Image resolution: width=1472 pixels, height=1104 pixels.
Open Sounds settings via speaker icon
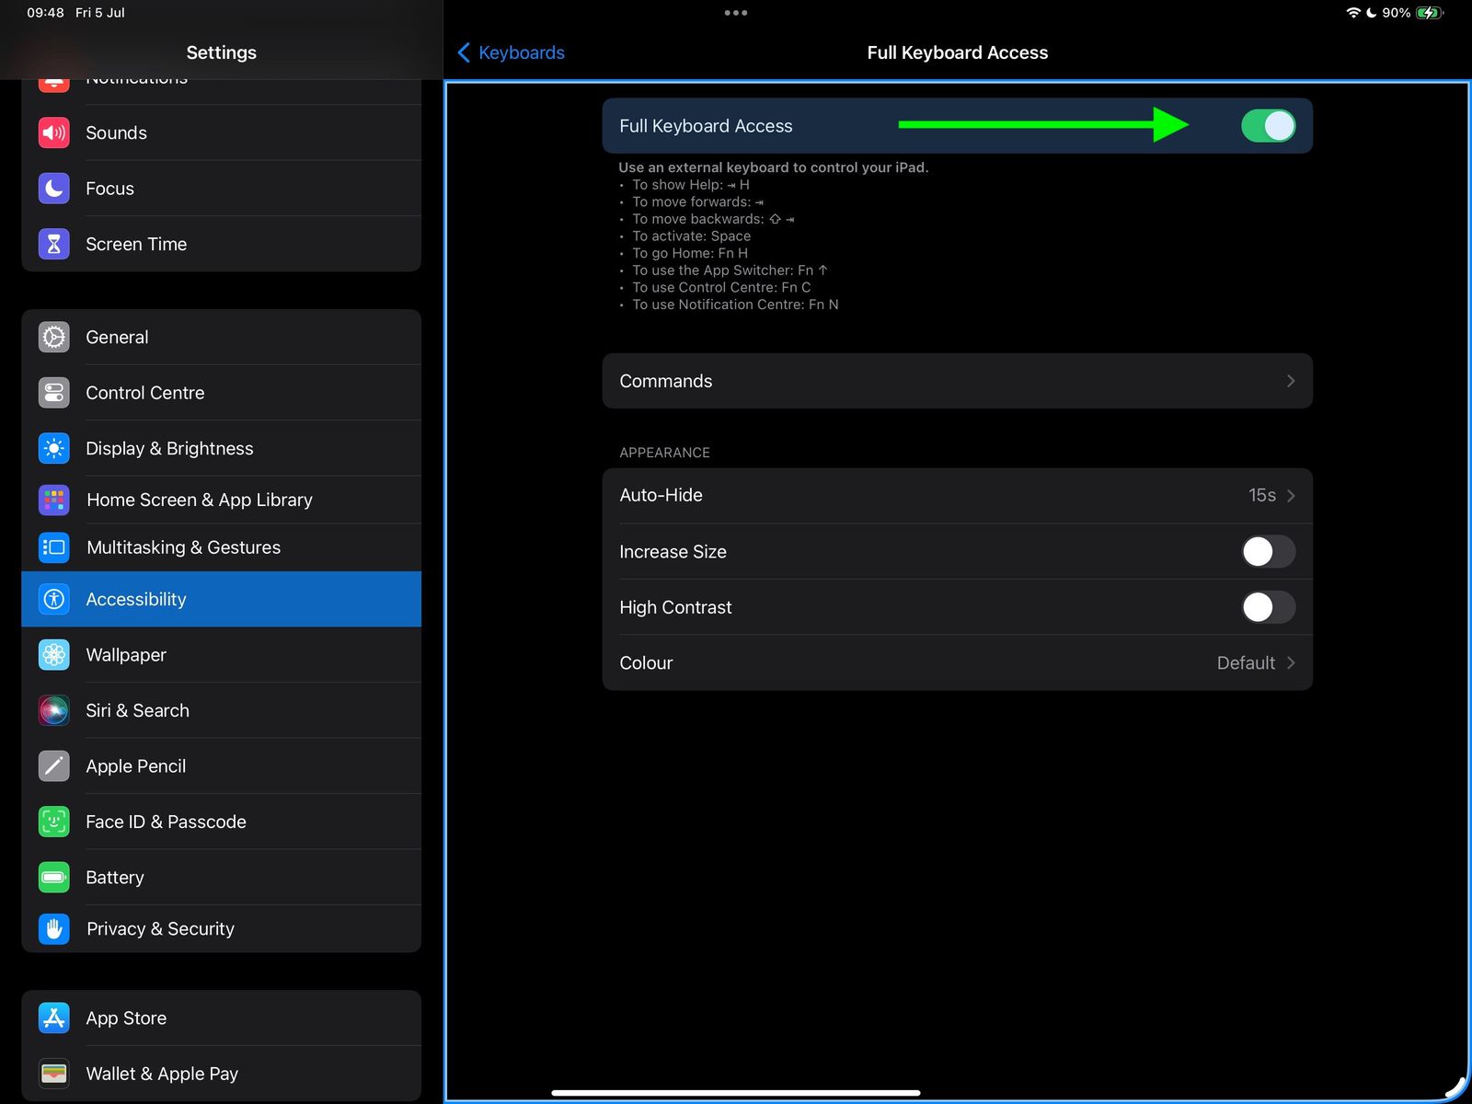(x=53, y=132)
